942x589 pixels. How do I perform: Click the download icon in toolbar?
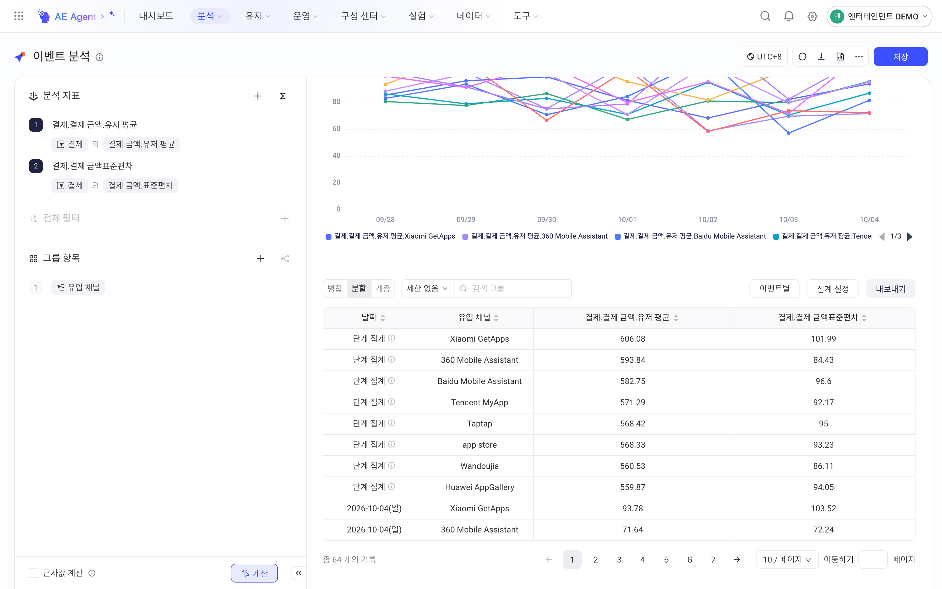coord(821,57)
